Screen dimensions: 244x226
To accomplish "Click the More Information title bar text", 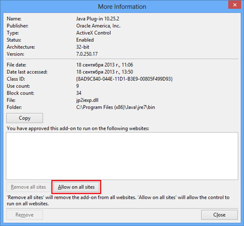I will coord(122,7).
